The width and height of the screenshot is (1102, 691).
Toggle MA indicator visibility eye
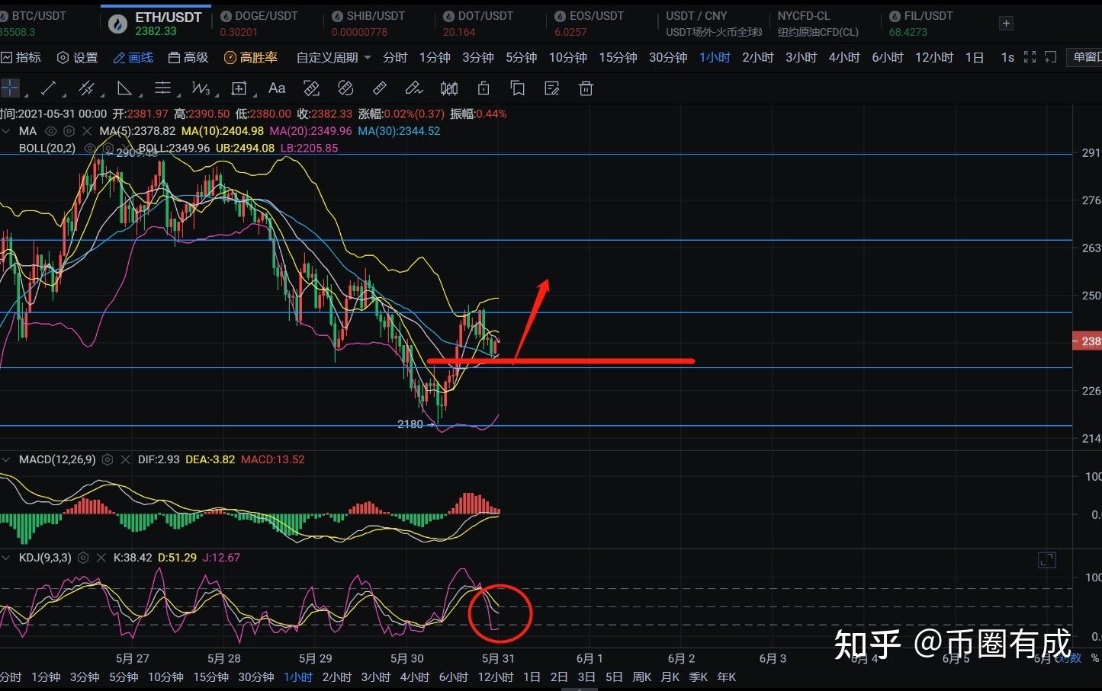click(51, 131)
